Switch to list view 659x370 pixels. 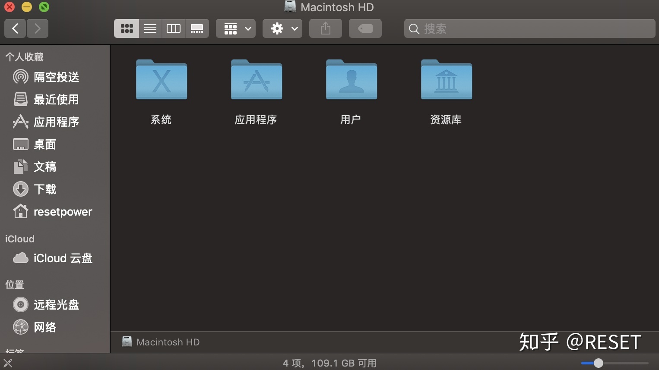pyautogui.click(x=150, y=28)
